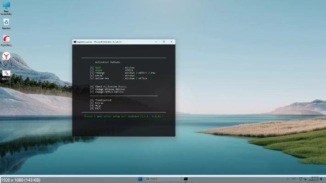The width and height of the screenshot is (326, 183).
Task: Open the network icon in system tray
Action: [x=301, y=179]
